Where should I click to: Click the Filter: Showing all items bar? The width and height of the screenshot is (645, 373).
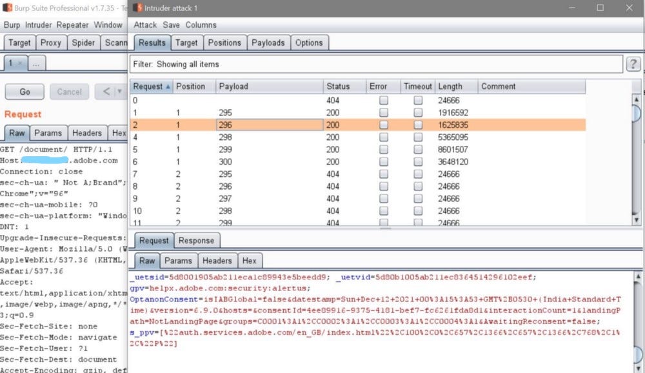[x=376, y=65]
